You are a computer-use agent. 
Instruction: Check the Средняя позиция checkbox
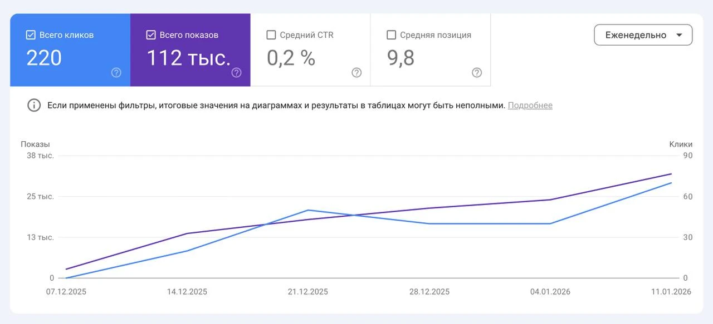click(392, 34)
